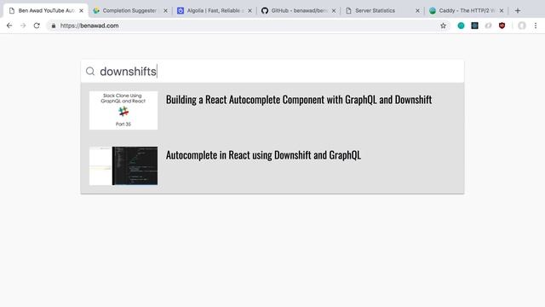545x307 pixels.
Task: Switch to the Algolia tab
Action: [213, 11]
